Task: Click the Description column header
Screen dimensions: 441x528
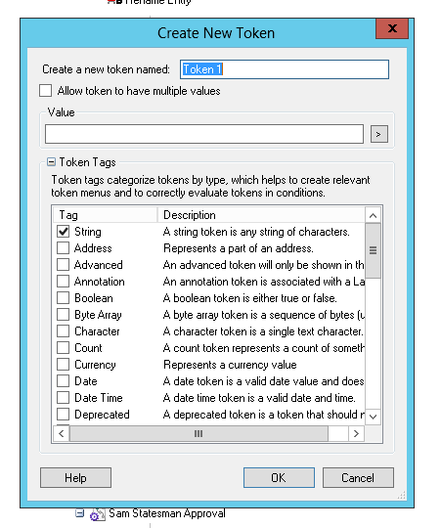Action: click(x=261, y=215)
